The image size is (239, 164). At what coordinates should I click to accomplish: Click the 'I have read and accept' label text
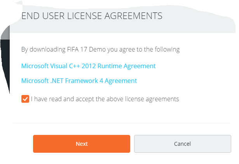click(105, 99)
